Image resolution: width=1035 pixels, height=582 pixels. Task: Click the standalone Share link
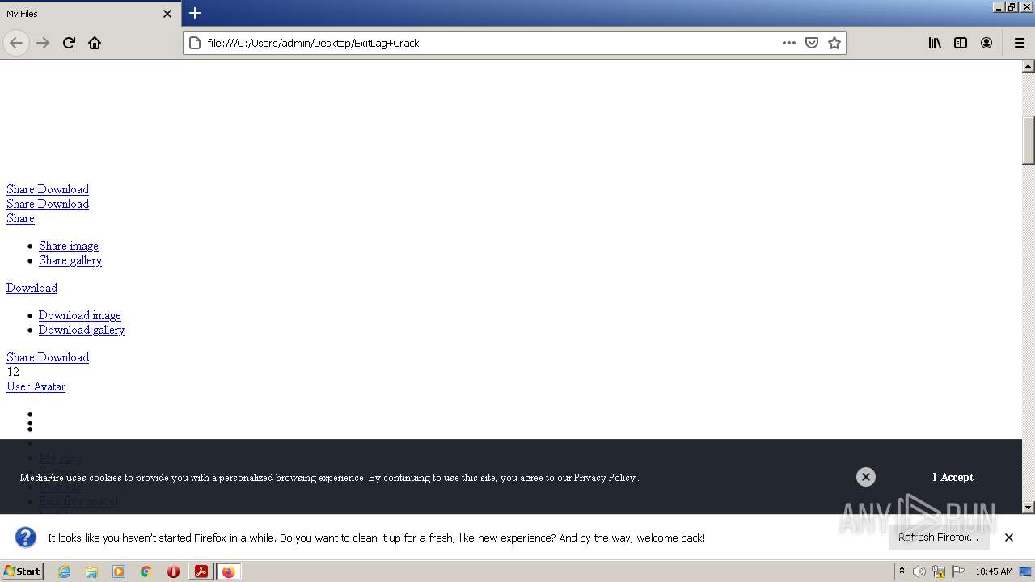click(x=20, y=218)
